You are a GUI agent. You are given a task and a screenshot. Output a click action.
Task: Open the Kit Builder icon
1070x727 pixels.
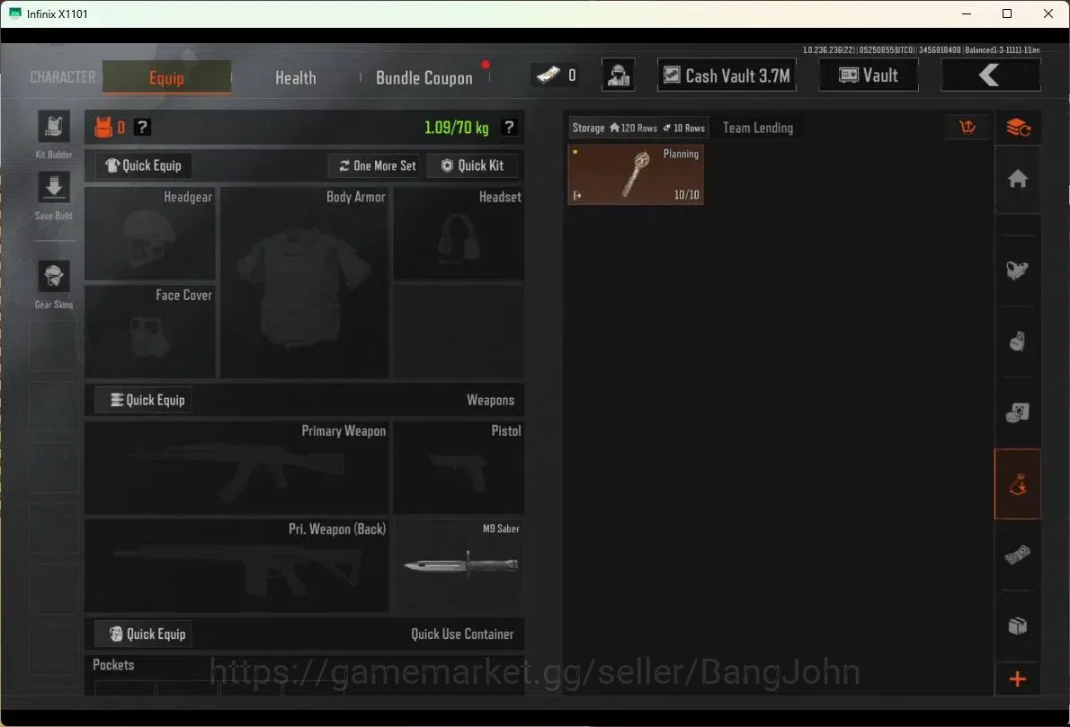click(53, 127)
